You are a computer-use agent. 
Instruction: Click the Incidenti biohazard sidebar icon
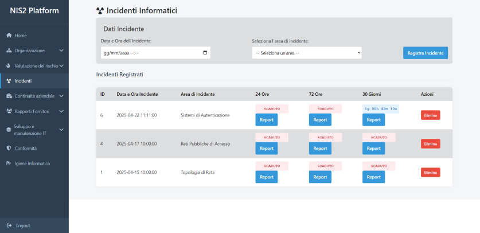[x=9, y=81]
